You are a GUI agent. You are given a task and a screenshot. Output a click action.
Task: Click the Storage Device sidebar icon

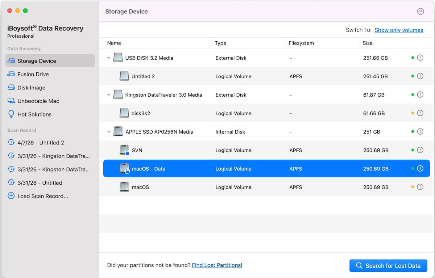click(x=11, y=61)
